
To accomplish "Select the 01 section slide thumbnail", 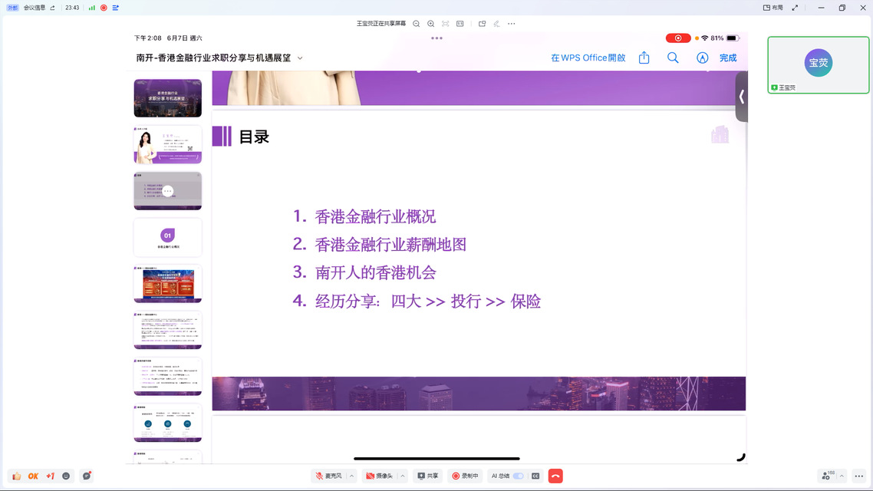I will [167, 237].
